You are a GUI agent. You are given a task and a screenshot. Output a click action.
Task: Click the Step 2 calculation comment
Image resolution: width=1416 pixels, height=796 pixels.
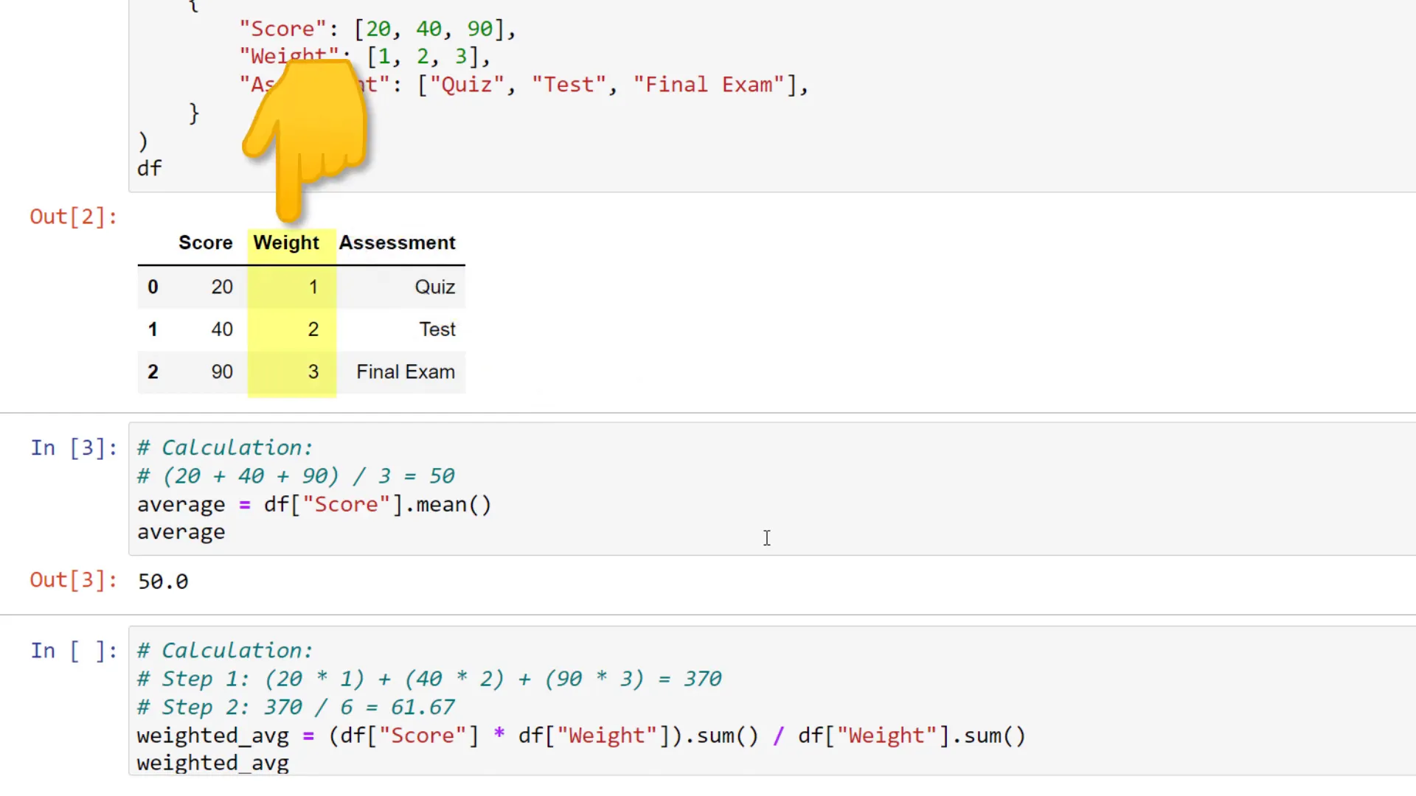click(x=295, y=707)
